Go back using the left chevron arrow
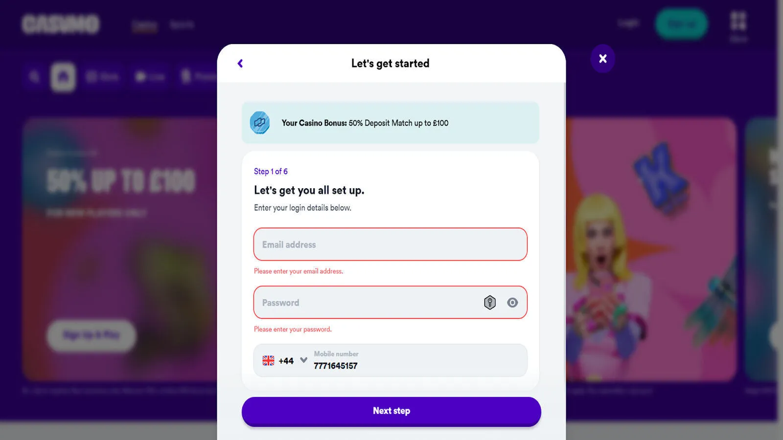The width and height of the screenshot is (783, 440). click(240, 64)
